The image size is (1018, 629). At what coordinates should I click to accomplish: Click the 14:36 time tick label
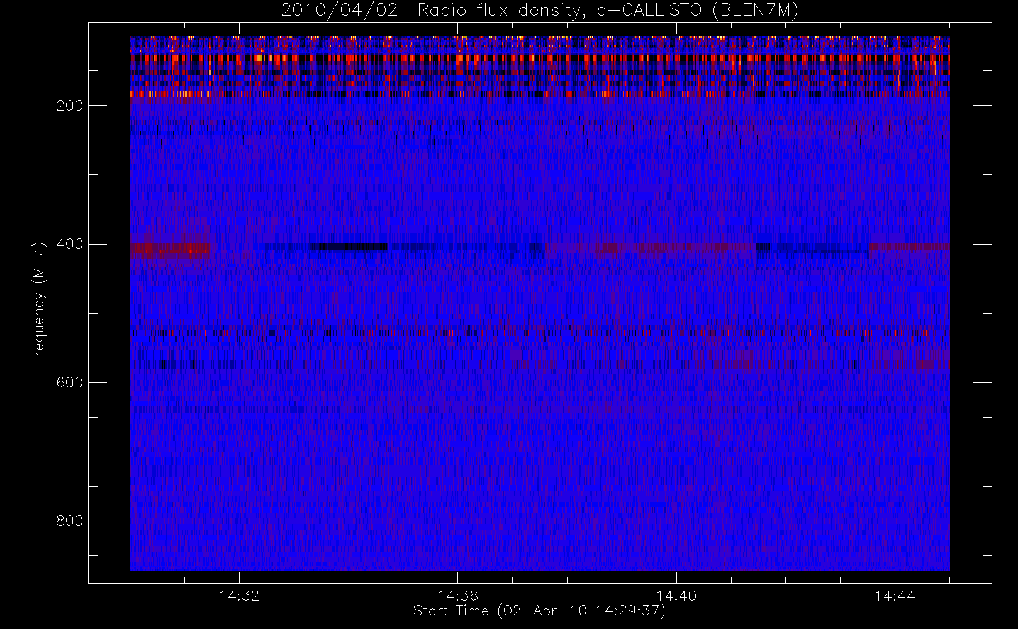(x=458, y=596)
